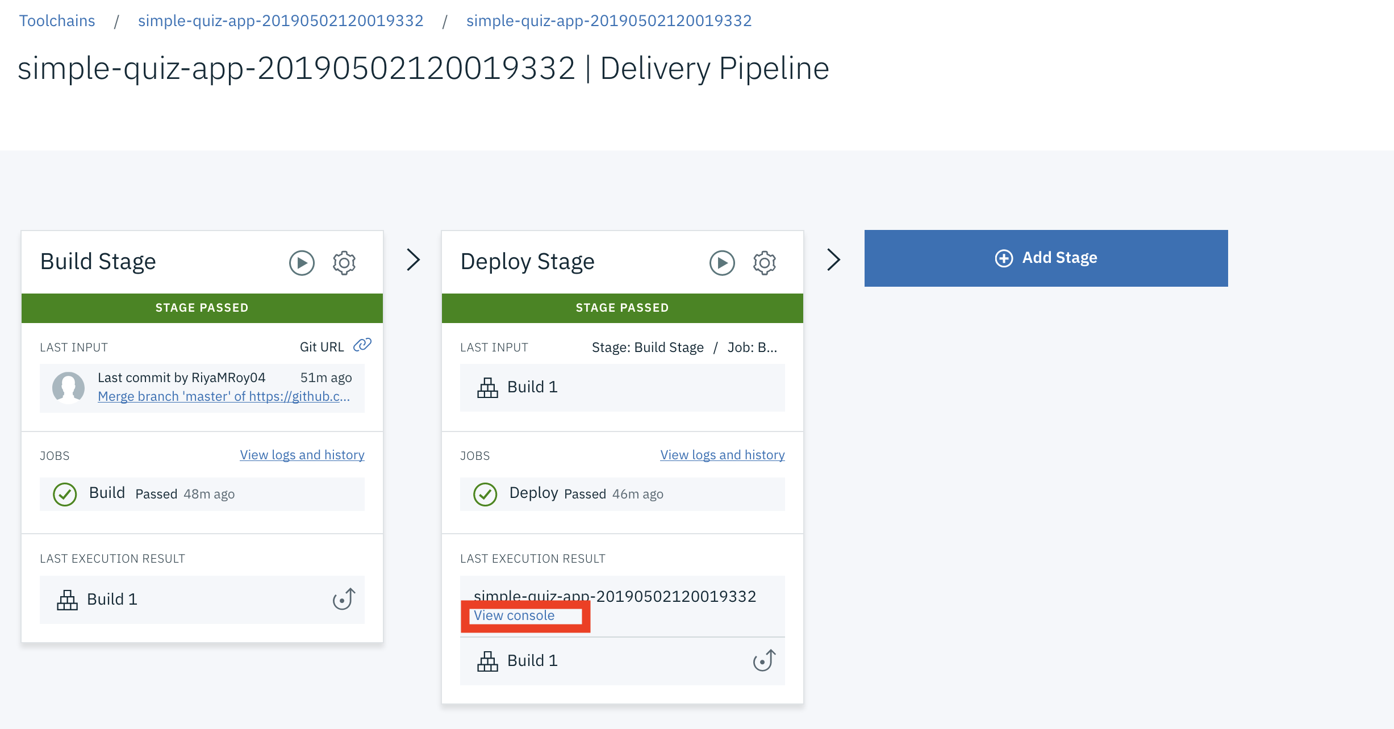Open first simple-quiz-app breadcrumb link

281,20
